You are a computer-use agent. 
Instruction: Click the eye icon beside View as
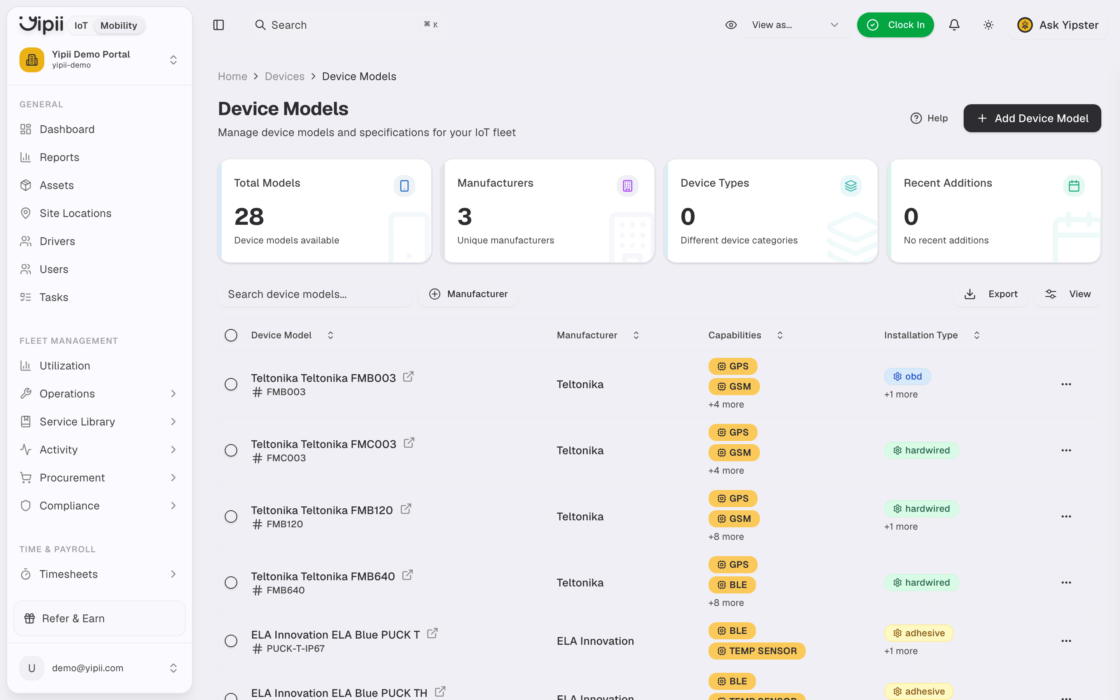[731, 25]
